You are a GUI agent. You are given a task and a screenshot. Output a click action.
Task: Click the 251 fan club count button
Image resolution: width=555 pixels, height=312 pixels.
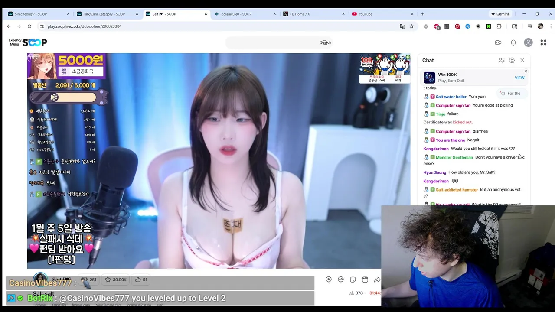89,279
